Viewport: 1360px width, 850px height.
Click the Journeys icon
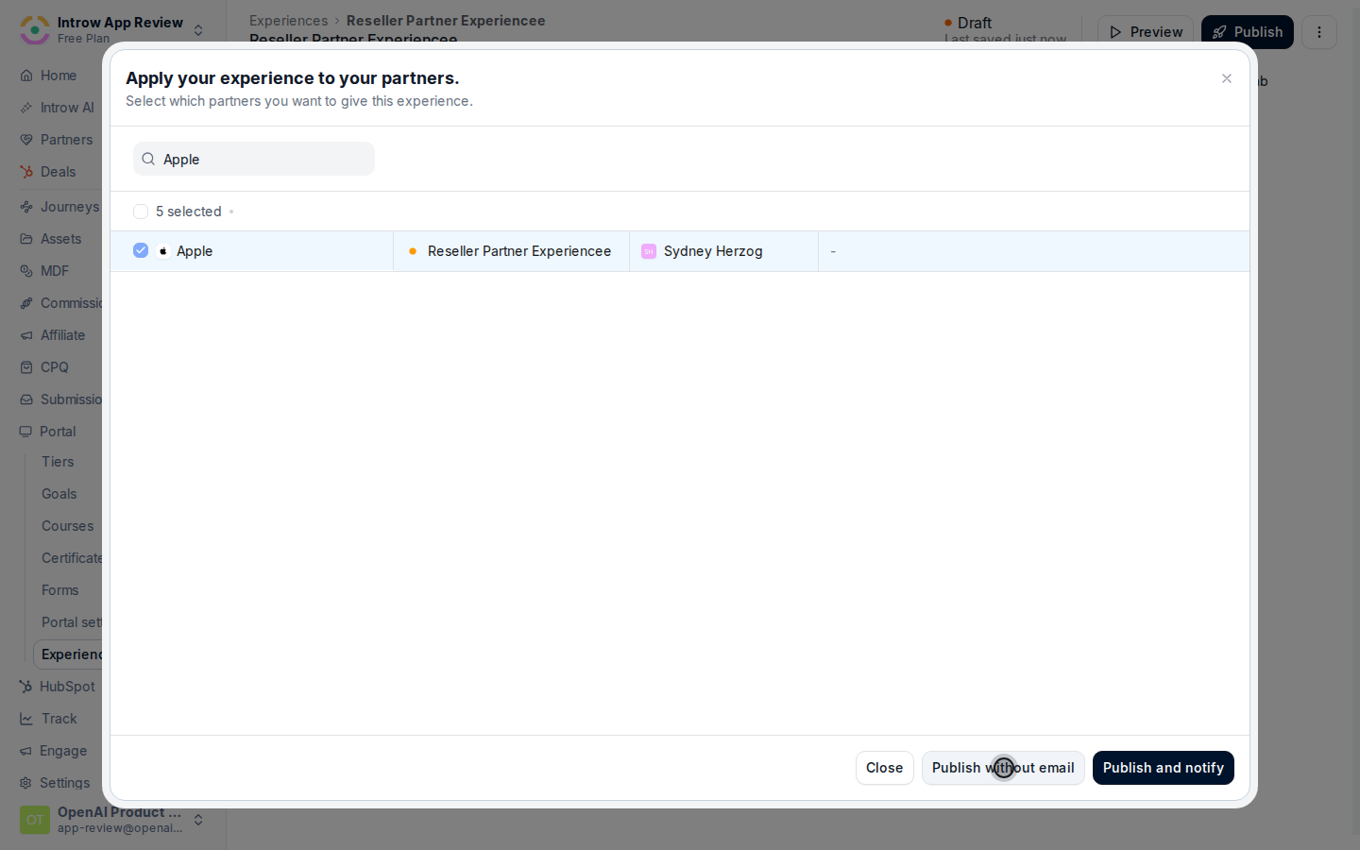pos(26,207)
